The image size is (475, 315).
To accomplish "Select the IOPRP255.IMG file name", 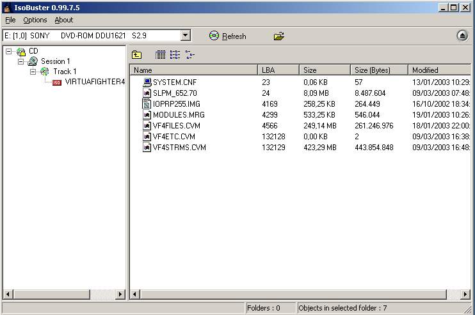I will click(x=176, y=104).
